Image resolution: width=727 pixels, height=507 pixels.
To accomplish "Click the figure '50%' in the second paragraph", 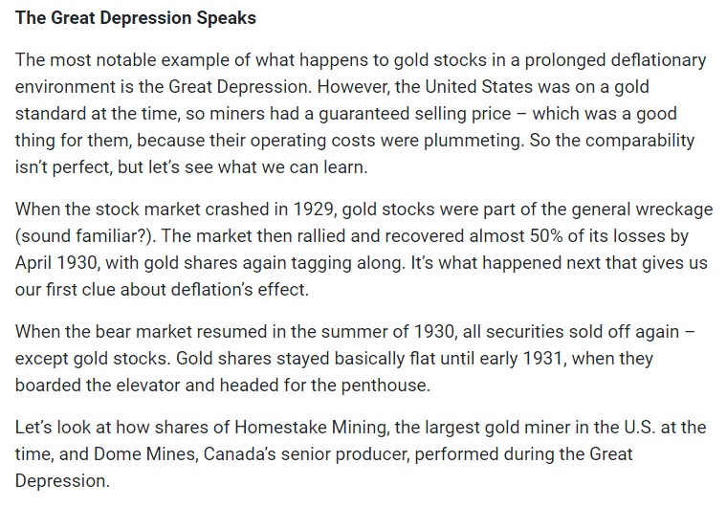I will click(x=546, y=236).
